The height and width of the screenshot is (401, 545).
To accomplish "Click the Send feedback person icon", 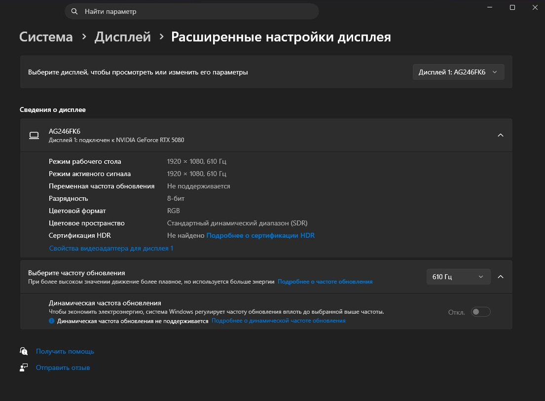I will tap(24, 367).
